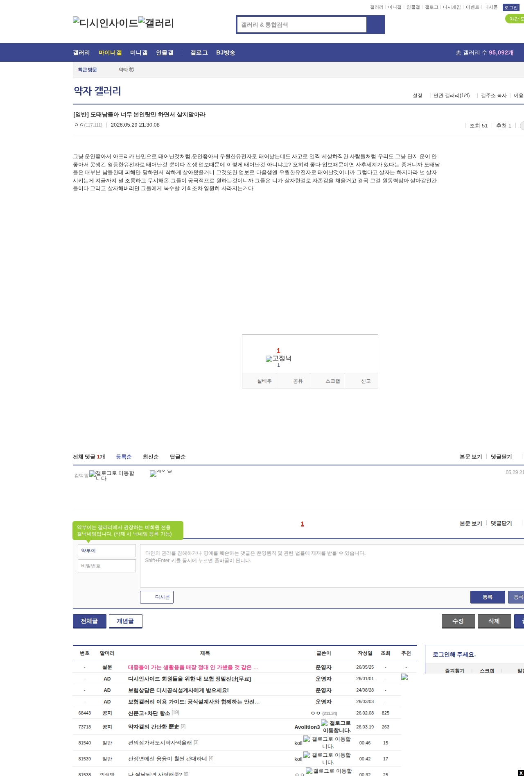The width and height of the screenshot is (524, 776).
Task: Sort comments by 등록순
Action: 124,457
